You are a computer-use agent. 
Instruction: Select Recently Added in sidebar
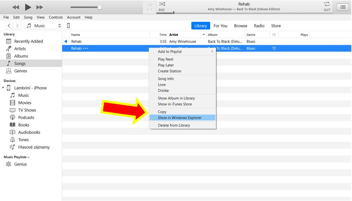pyautogui.click(x=31, y=41)
